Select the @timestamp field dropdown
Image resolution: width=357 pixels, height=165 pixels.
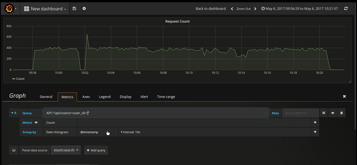[x=98, y=132]
